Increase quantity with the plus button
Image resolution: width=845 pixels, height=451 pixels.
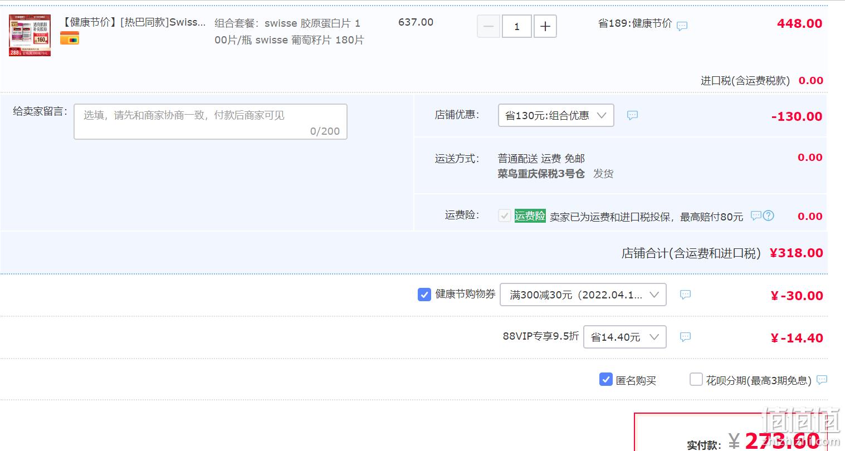(x=545, y=26)
